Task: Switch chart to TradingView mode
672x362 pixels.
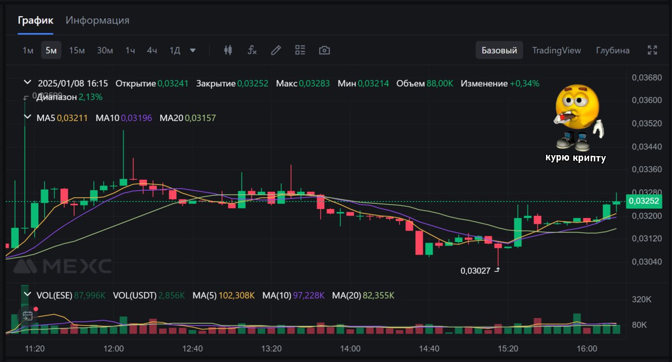Action: [x=556, y=50]
